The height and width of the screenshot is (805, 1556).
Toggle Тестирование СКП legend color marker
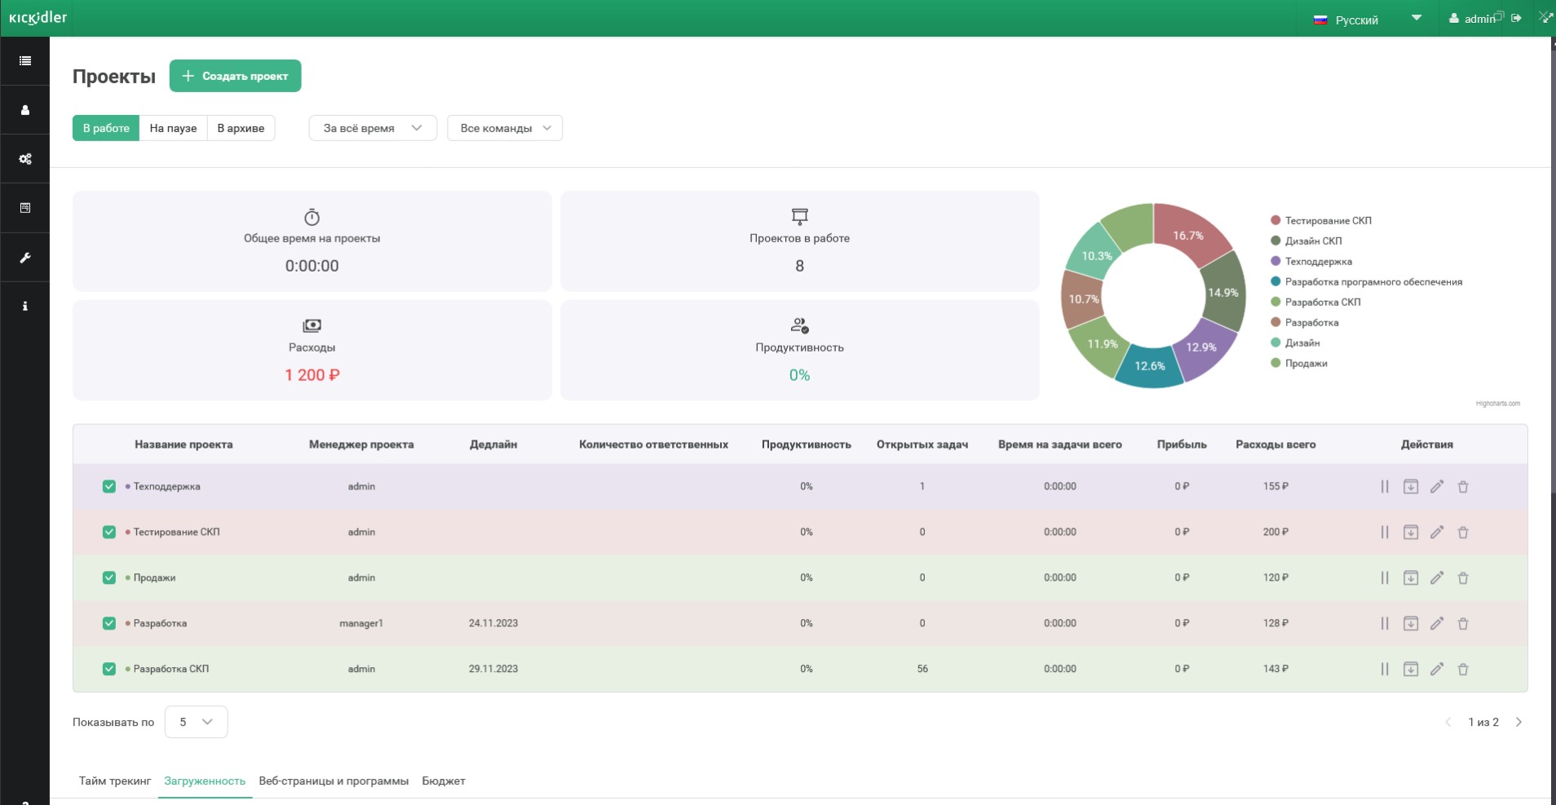coord(1275,220)
